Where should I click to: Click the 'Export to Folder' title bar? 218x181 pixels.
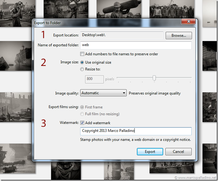coord(107,23)
